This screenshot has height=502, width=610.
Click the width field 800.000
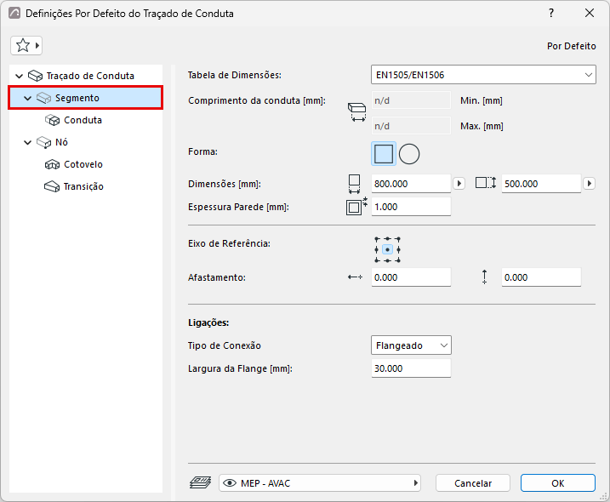click(411, 184)
